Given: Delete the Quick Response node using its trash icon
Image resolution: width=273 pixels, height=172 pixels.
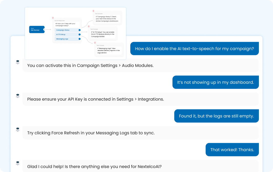Looking at the screenshot, I should tap(53, 18).
